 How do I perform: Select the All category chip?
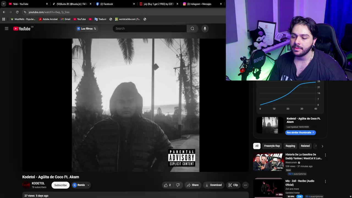(257, 146)
